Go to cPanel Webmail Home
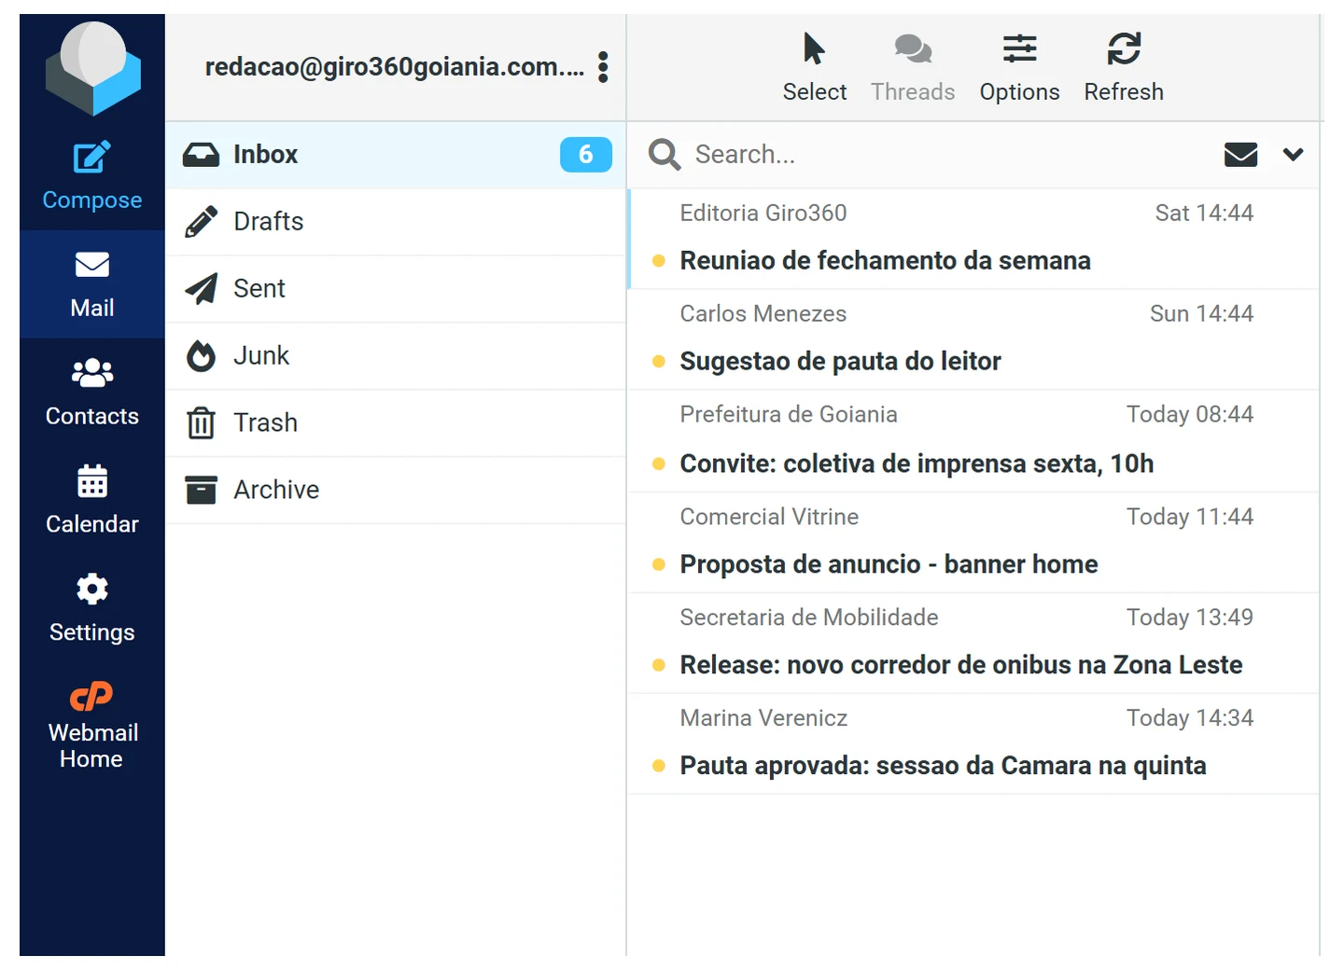Screen dimensions: 1344x970 click(92, 725)
